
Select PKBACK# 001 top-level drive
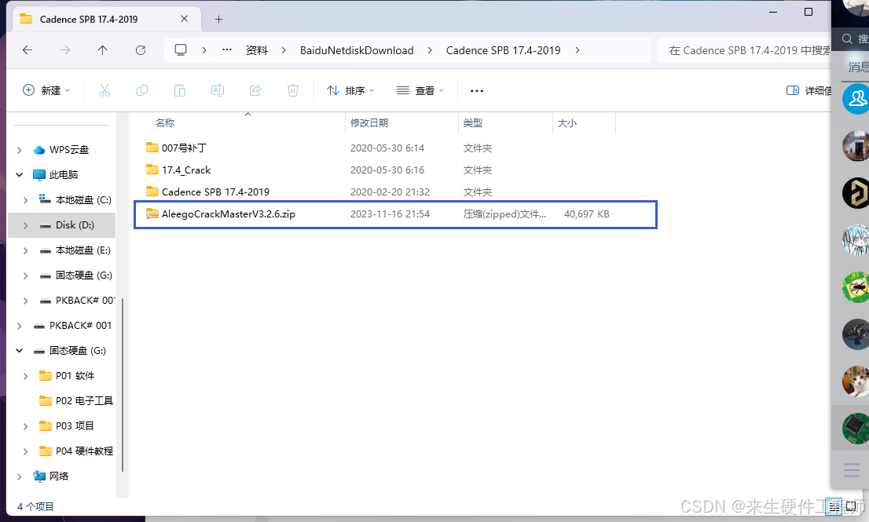(80, 326)
